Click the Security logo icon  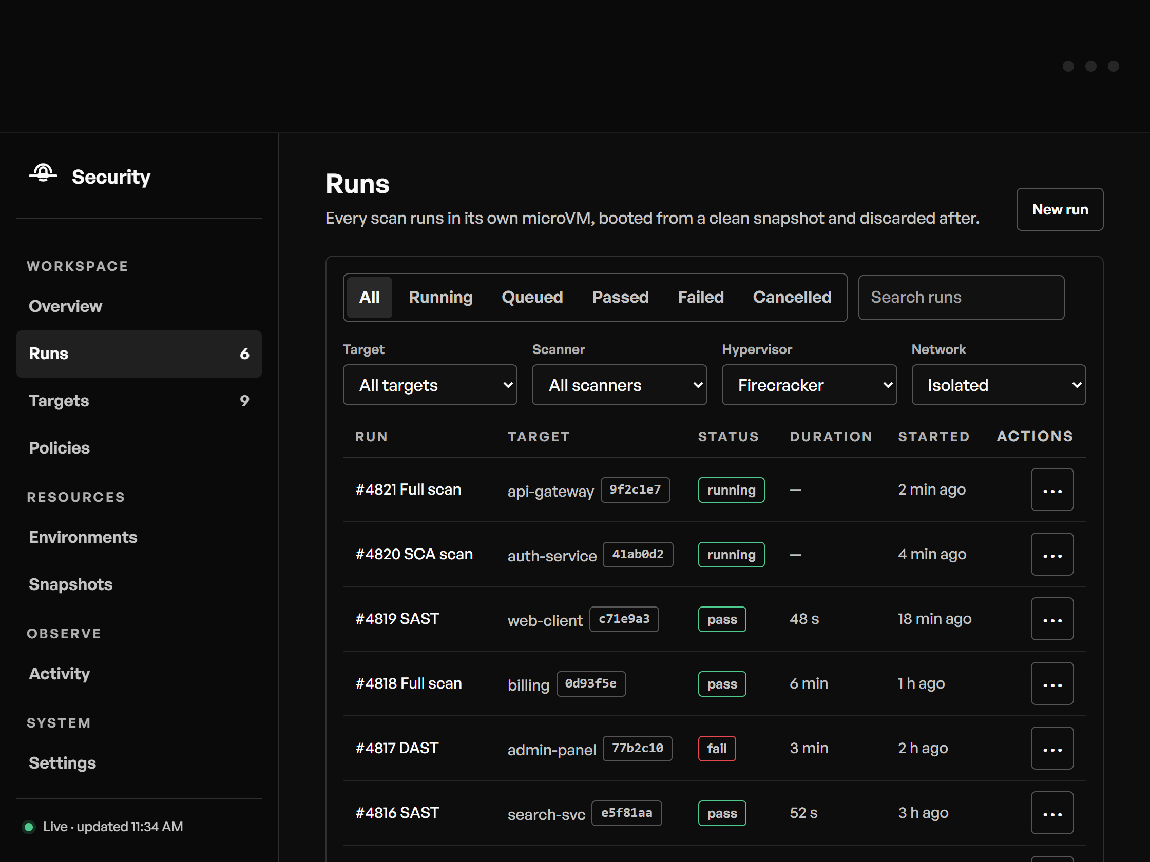pyautogui.click(x=43, y=173)
